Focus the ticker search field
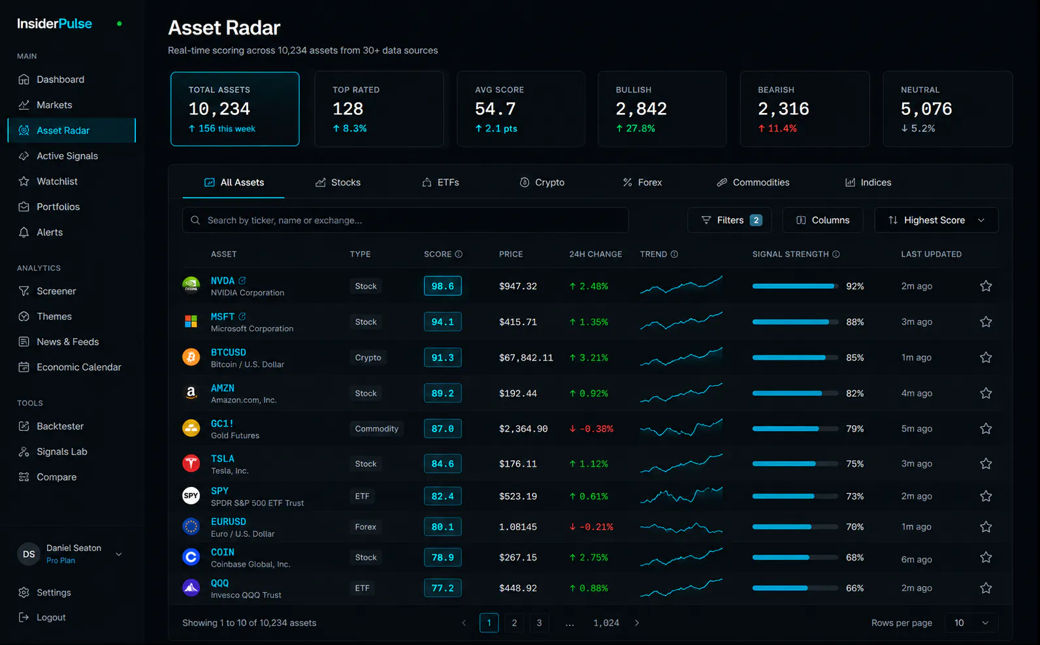1040x645 pixels. click(x=405, y=220)
